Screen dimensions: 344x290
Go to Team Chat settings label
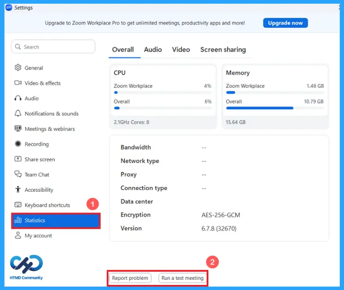[37, 175]
